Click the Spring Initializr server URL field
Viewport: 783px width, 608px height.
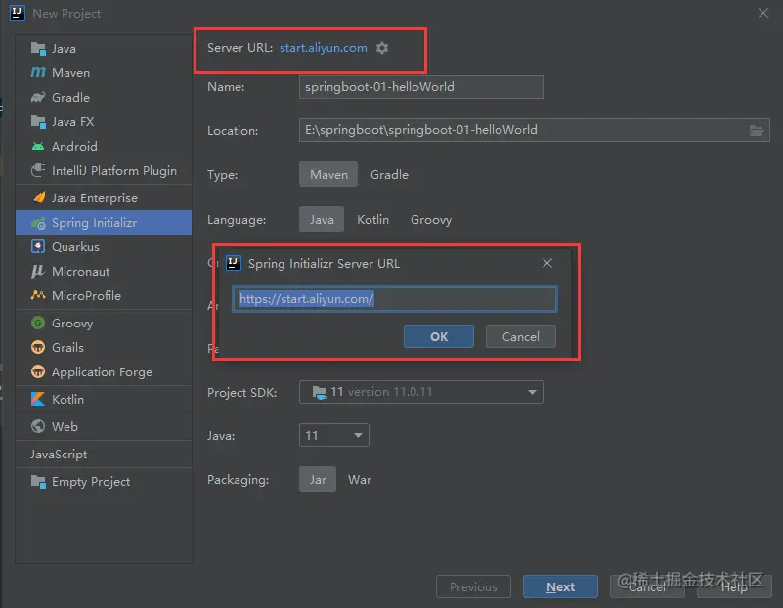(395, 299)
